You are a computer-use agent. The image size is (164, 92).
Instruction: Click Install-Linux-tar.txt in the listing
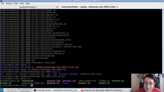(32, 74)
